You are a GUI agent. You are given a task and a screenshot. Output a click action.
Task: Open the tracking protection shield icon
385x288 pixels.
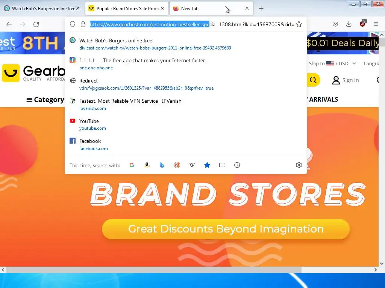coord(73,24)
